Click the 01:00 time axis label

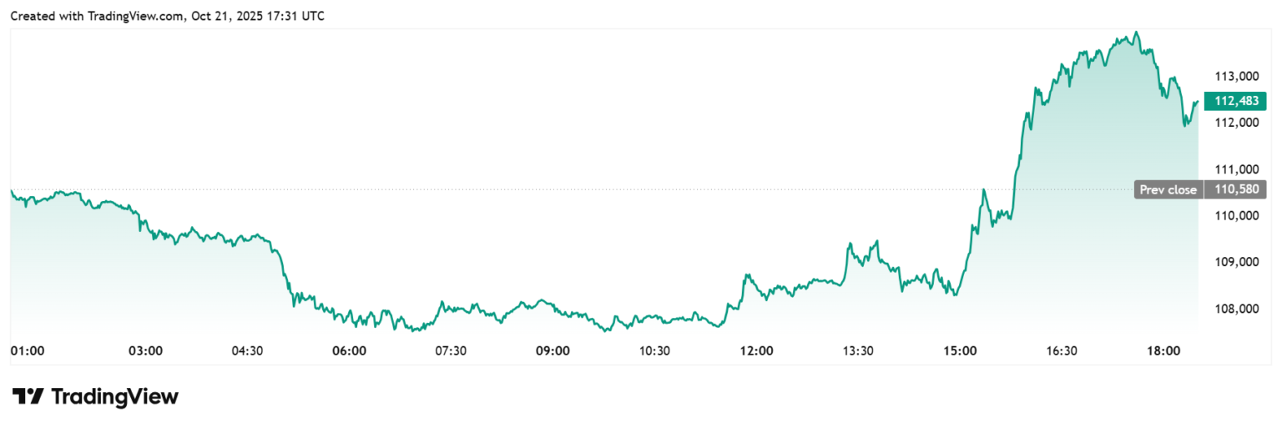tap(27, 351)
